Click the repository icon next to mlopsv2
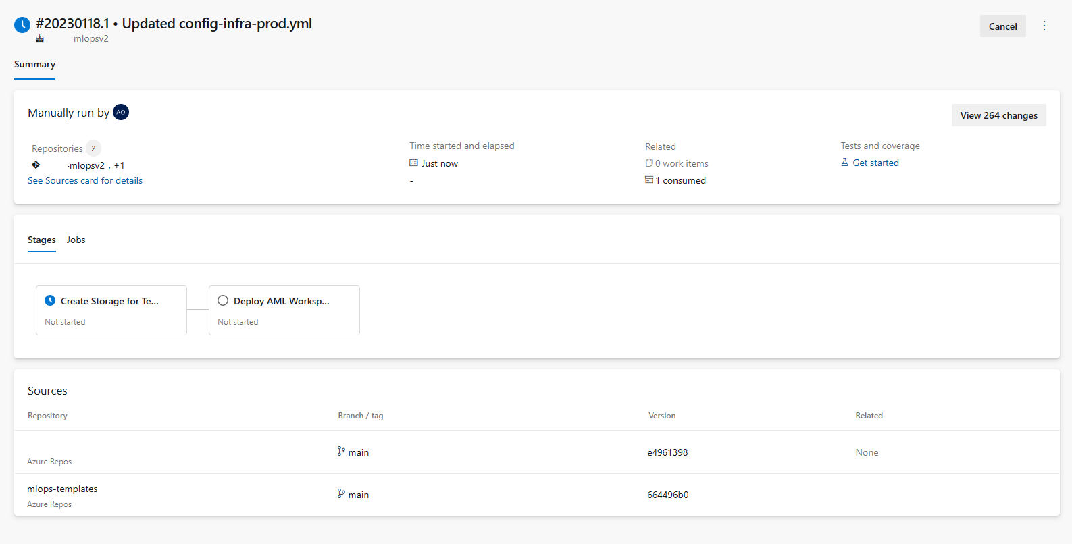Viewport: 1072px width, 544px height. (36, 165)
